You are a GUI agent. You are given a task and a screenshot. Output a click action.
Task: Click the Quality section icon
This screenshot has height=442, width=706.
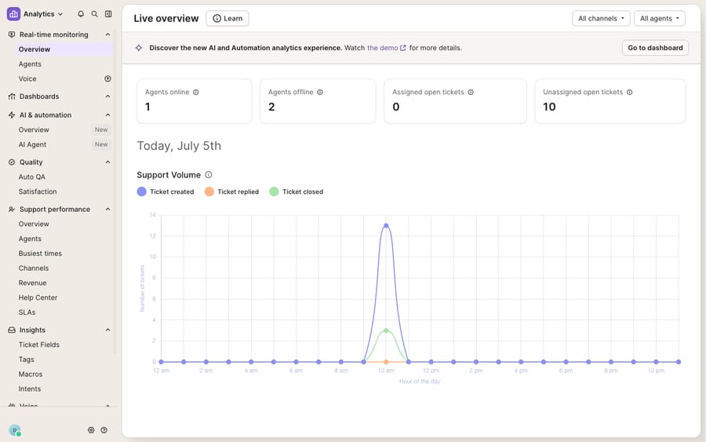pos(12,163)
